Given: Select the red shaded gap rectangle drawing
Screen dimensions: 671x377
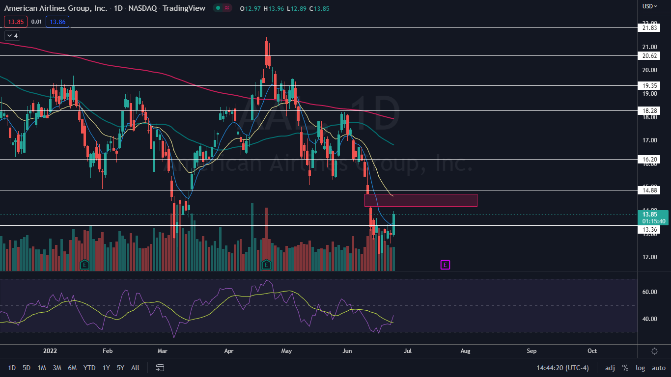Looking at the screenshot, I should coord(420,200).
